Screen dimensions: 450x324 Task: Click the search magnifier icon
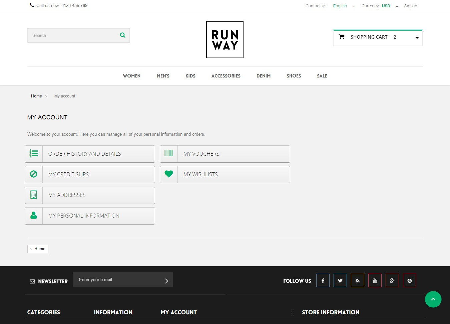123,35
